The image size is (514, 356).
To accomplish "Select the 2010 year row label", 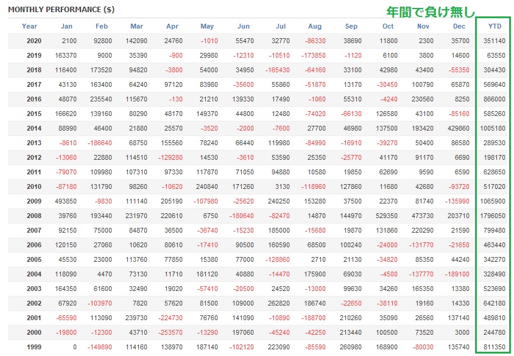I will pos(34,187).
